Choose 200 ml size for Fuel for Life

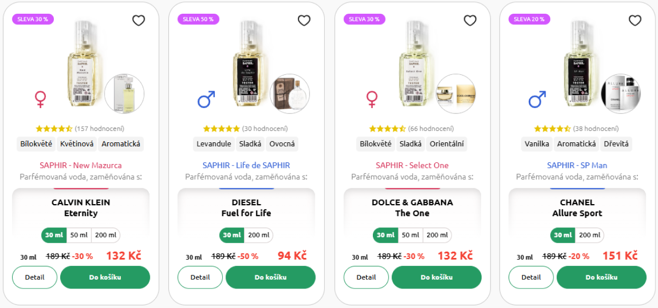[258, 235]
